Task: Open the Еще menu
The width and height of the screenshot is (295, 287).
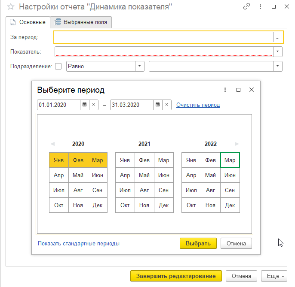Action: point(274,276)
